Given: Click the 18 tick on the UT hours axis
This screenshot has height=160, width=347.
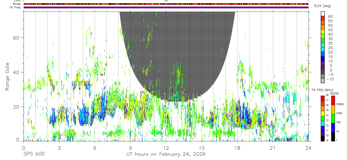Looking at the screenshot, I should (x=237, y=148).
